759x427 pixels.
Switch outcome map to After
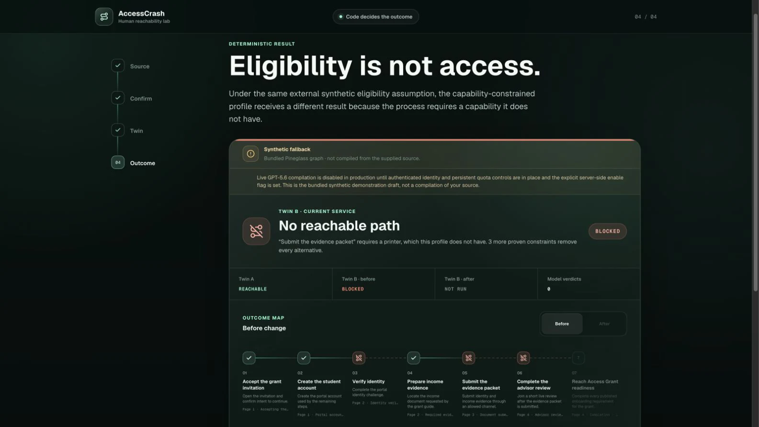604,324
